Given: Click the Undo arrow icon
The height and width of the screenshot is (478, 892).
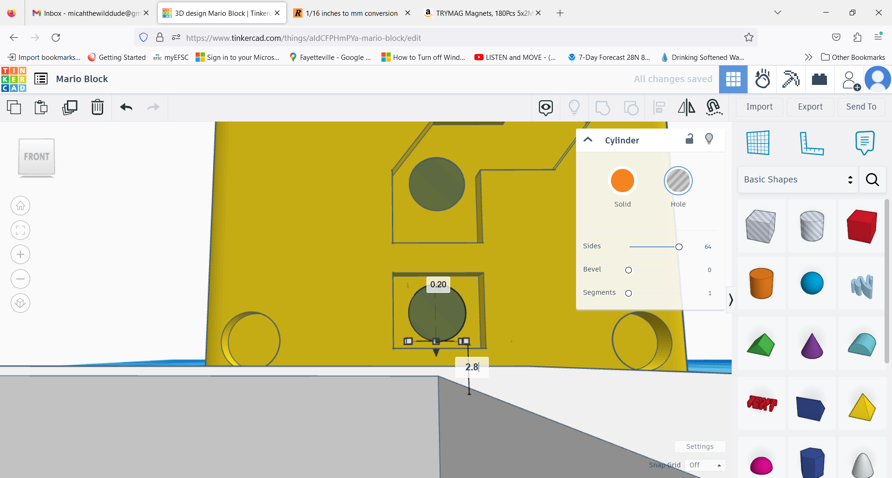Looking at the screenshot, I should (x=126, y=107).
